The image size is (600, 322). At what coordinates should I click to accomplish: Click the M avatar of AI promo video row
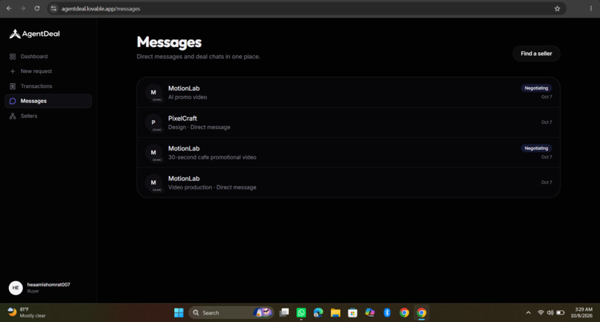click(x=153, y=92)
